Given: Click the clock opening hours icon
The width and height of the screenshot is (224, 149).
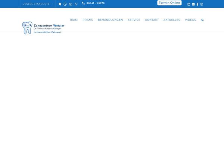Looking at the screenshot, I should [65, 4].
